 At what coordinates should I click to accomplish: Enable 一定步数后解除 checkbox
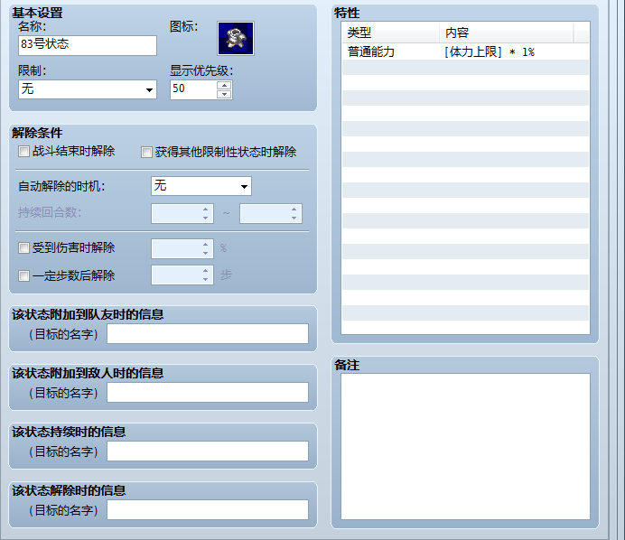[23, 275]
